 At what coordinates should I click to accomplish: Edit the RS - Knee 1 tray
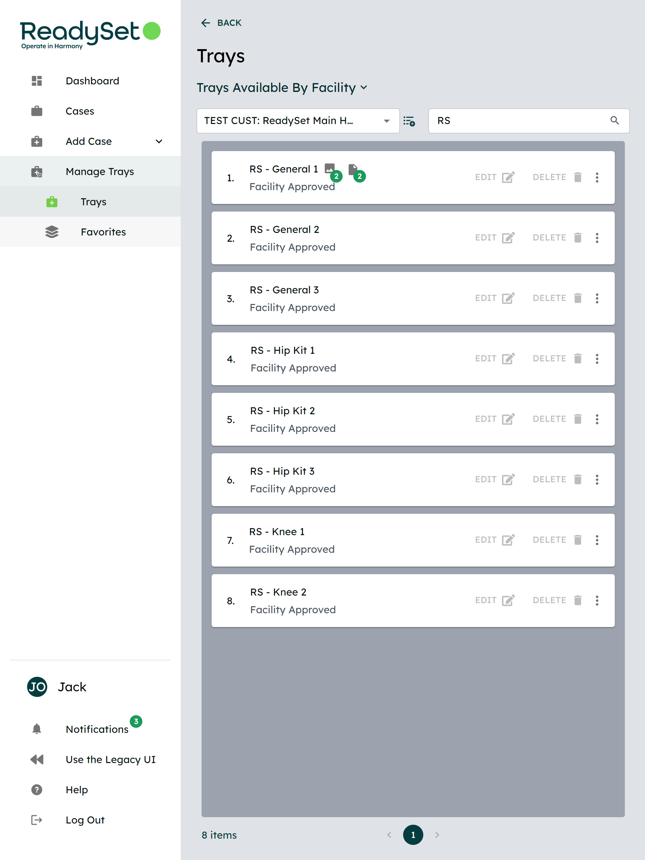click(x=494, y=540)
